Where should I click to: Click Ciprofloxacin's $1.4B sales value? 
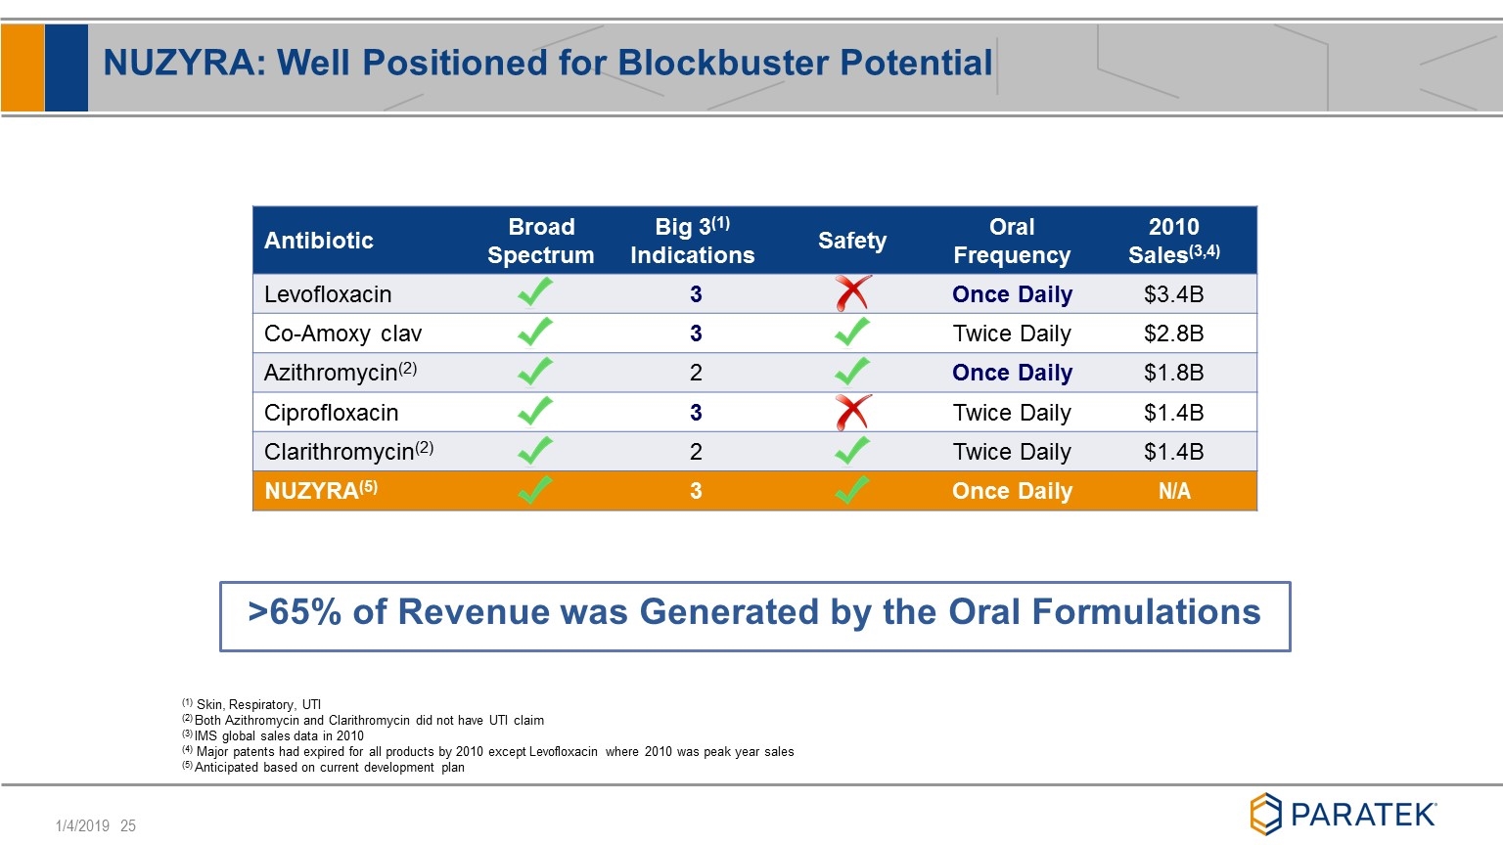pyautogui.click(x=1174, y=413)
